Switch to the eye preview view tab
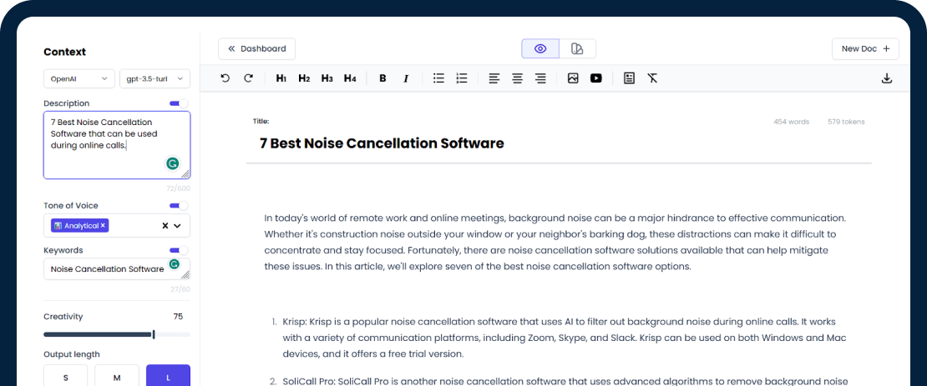 pyautogui.click(x=540, y=49)
